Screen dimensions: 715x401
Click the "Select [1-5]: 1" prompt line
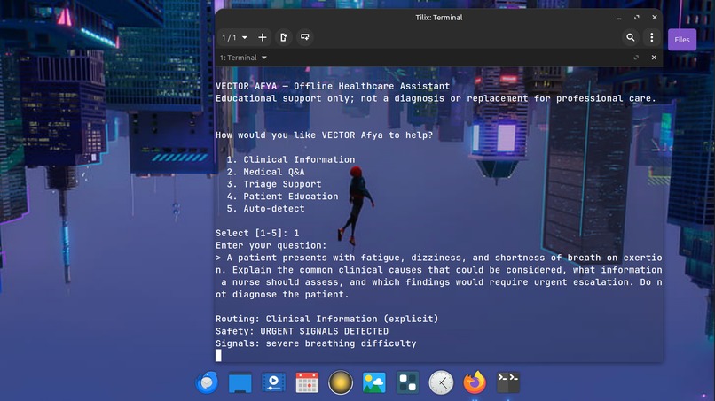257,234
